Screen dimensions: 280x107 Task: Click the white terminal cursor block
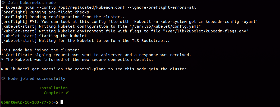click(x=62, y=102)
